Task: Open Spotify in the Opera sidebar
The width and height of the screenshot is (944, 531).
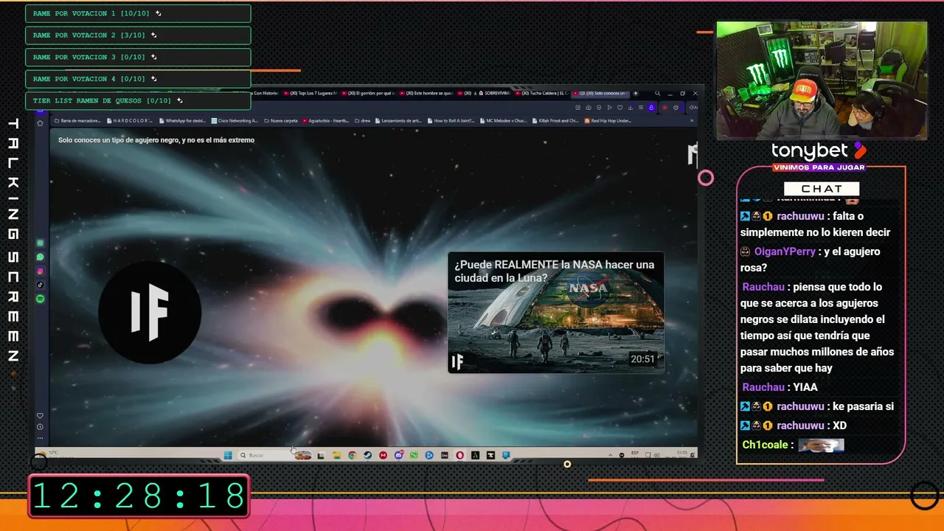Action: tap(40, 299)
